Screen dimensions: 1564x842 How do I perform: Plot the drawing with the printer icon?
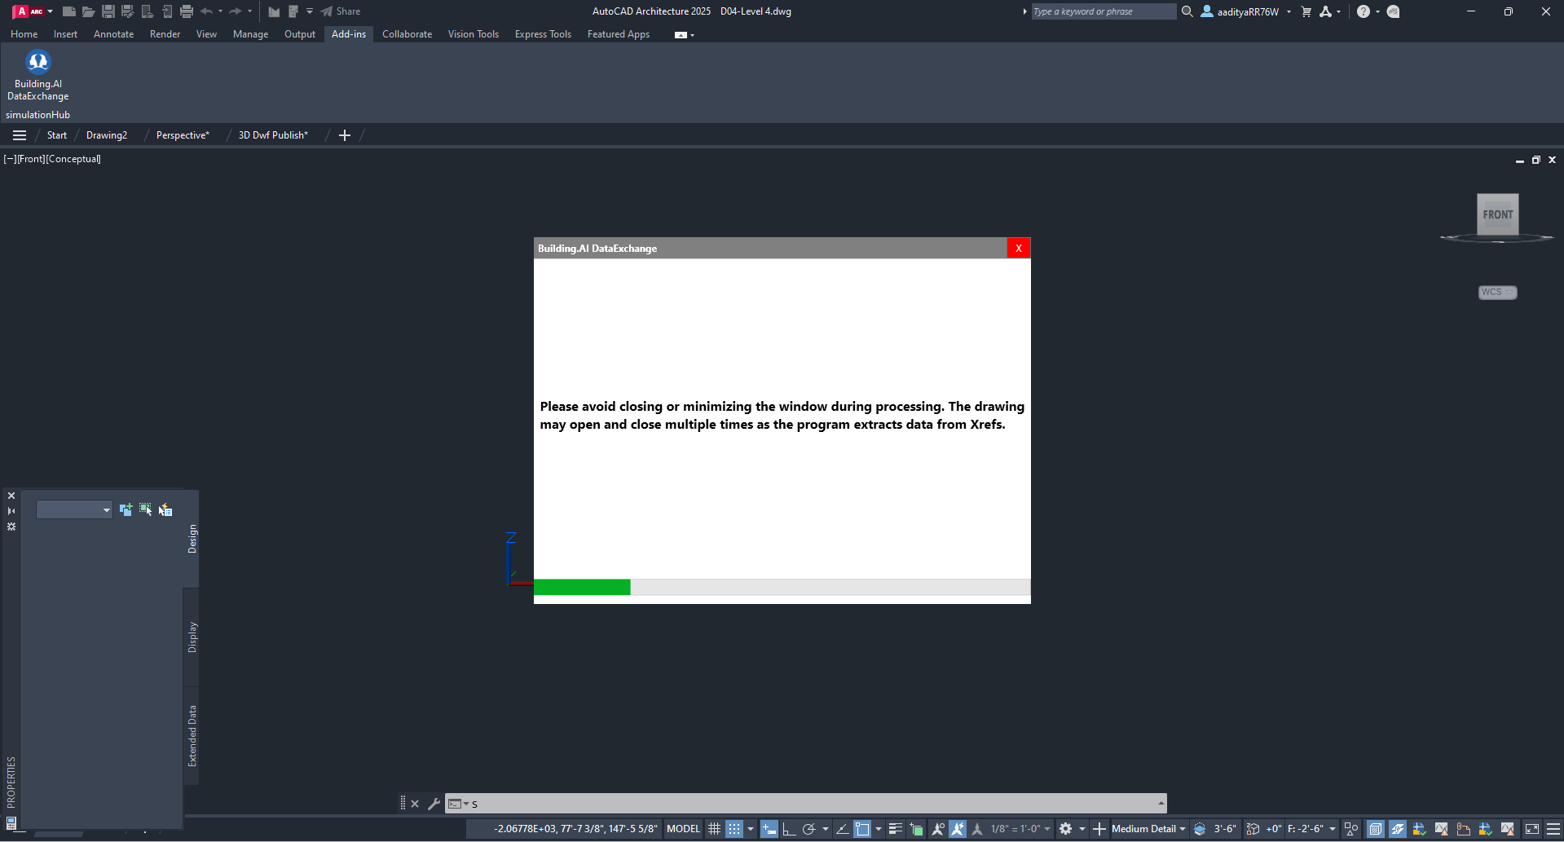pyautogui.click(x=187, y=11)
